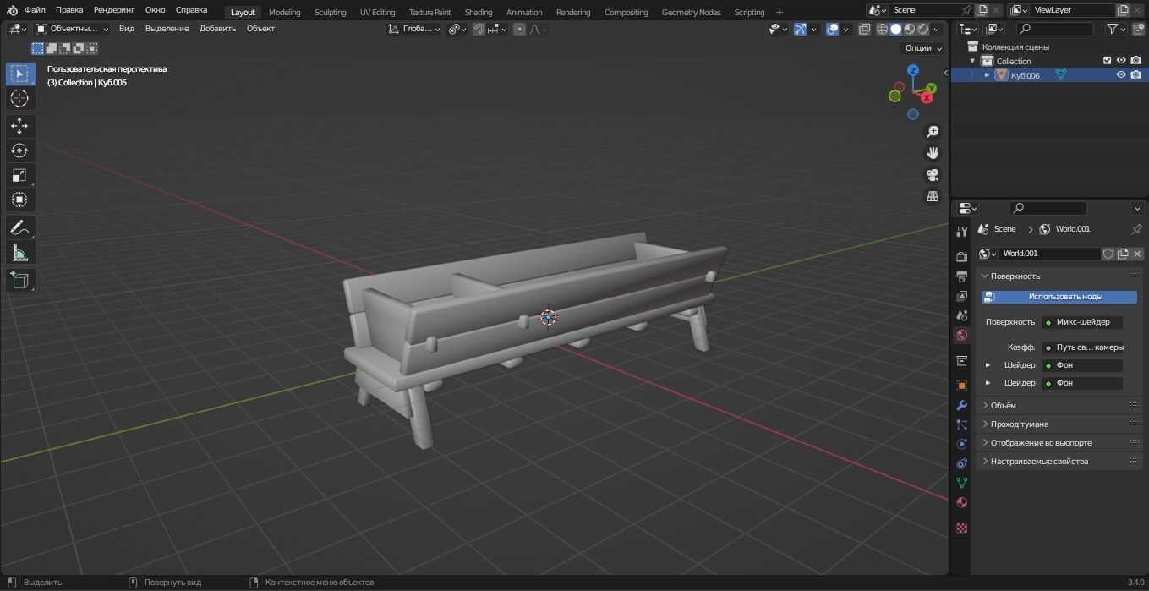1149x591 pixels.
Task: Expand the first Шейдер Фон row
Action: [x=988, y=365]
